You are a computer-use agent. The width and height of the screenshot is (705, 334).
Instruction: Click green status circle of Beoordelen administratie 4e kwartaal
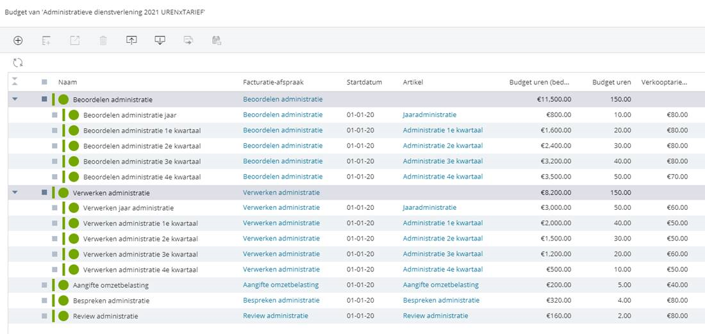pyautogui.click(x=74, y=177)
